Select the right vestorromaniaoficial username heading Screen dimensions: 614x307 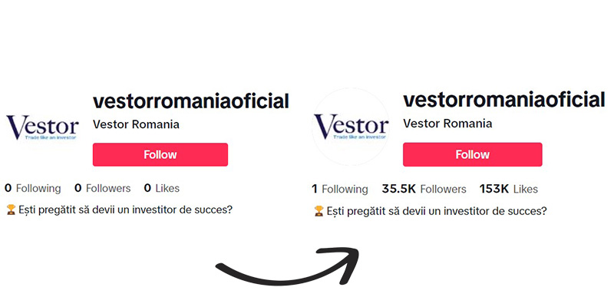point(504,100)
